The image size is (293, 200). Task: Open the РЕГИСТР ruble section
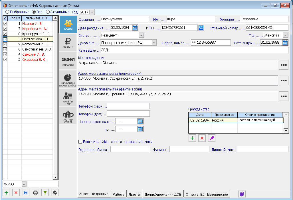pos(68,43)
